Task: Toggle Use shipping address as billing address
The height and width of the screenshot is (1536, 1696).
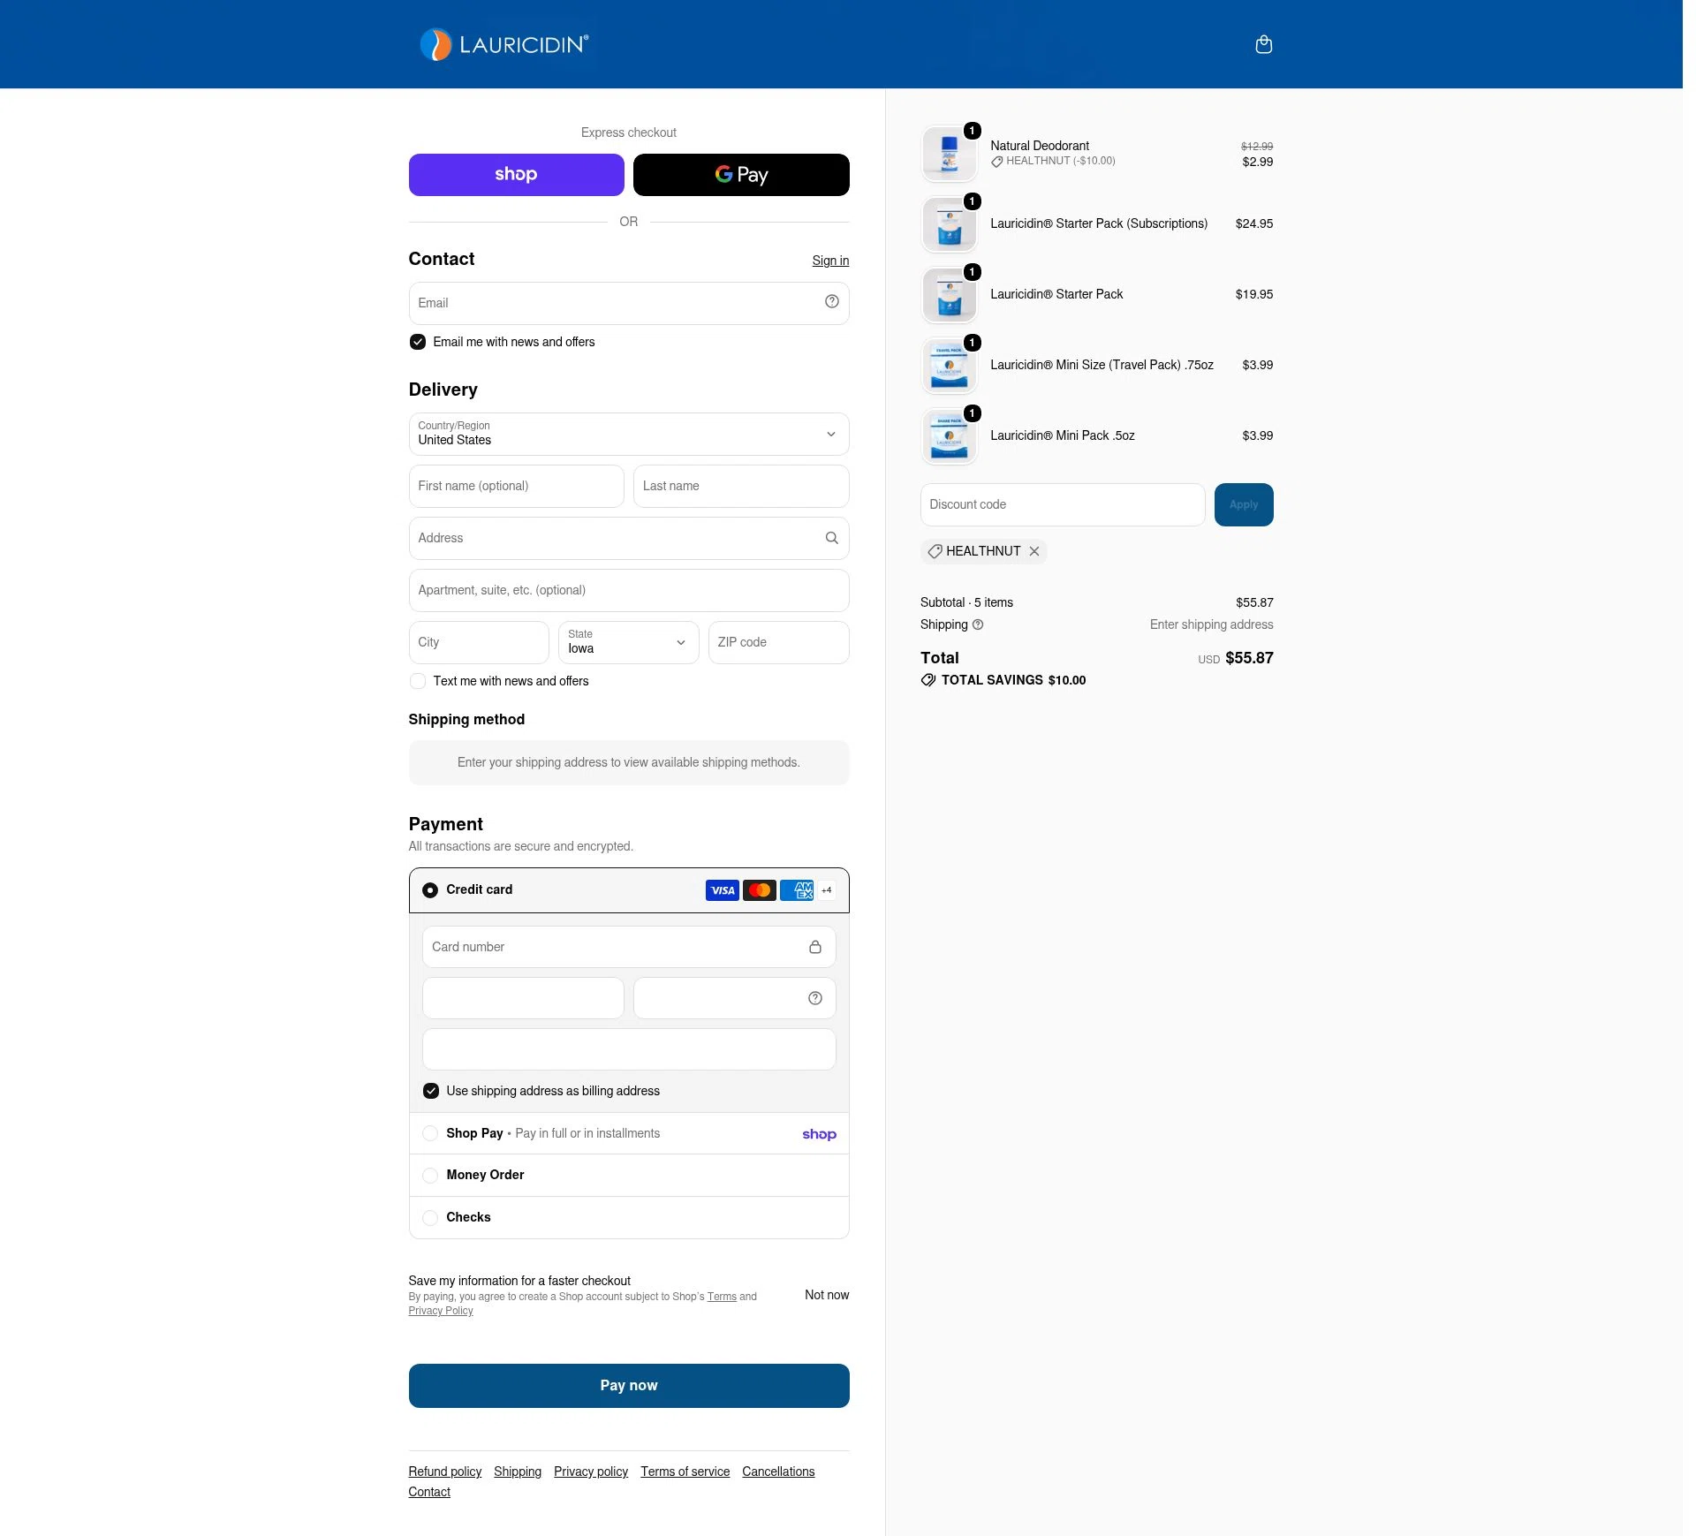Action: [x=430, y=1091]
